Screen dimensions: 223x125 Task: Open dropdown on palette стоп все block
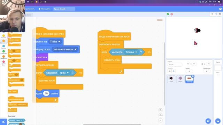pyautogui.click(x=14, y=92)
